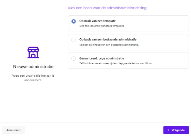Click 'Op basis van een bestaande administratie' title
Image resolution: width=191 pixels, height=137 pixels.
pos(108,40)
